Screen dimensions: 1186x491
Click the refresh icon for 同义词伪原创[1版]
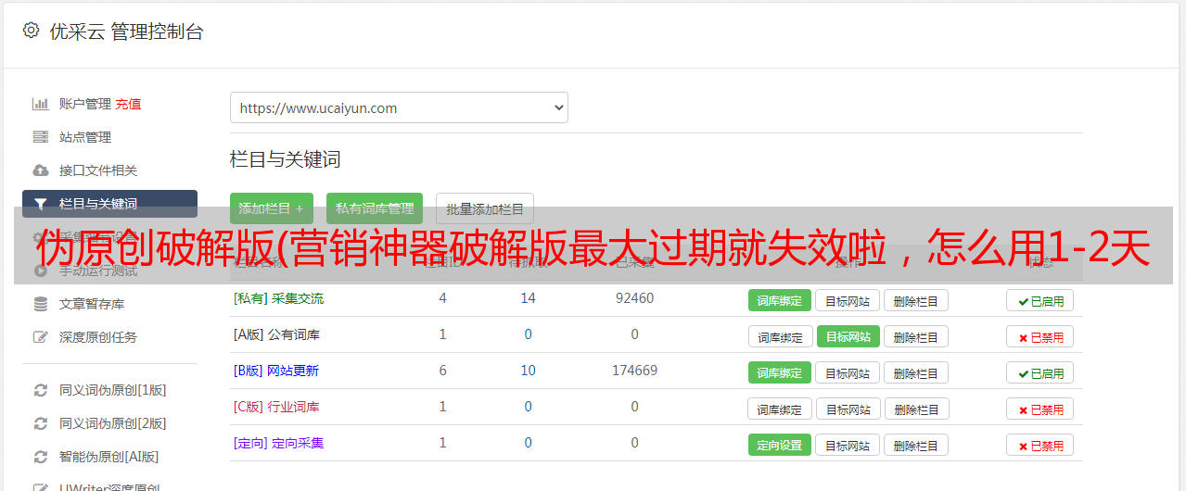point(40,390)
